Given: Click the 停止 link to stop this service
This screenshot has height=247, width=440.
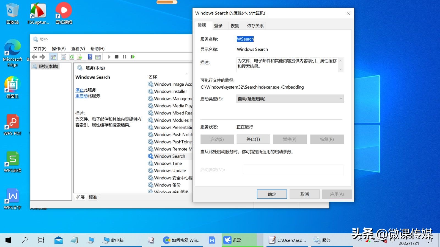Looking at the screenshot, I should pyautogui.click(x=79, y=90).
